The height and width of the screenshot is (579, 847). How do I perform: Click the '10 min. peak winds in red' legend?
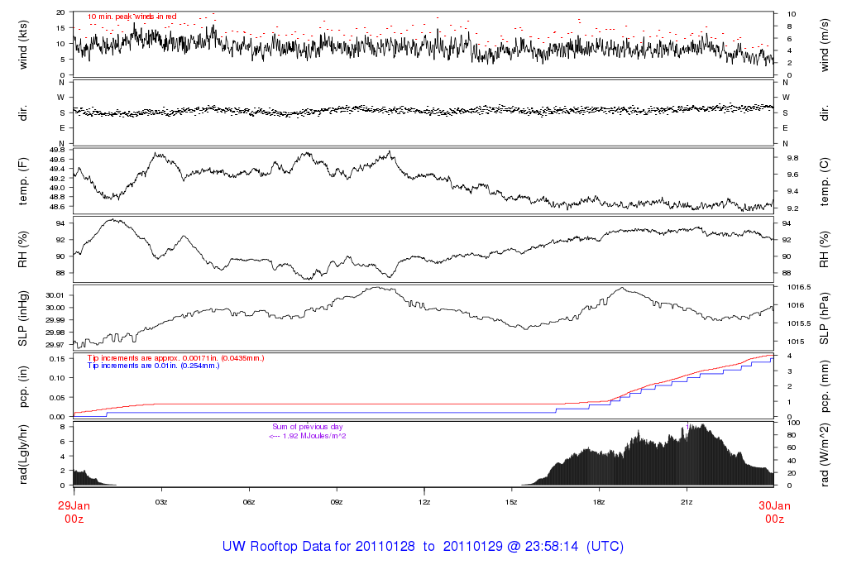(x=132, y=17)
